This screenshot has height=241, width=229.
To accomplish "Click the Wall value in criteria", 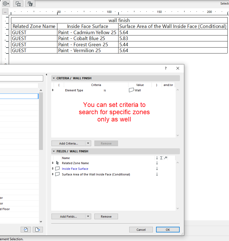I will 138,90.
